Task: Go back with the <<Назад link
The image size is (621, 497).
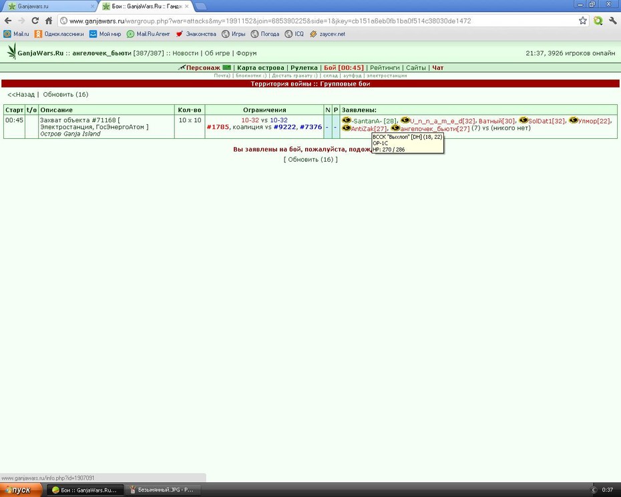Action: pos(21,94)
